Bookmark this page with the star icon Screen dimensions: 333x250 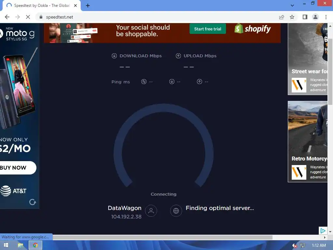pos(292,17)
